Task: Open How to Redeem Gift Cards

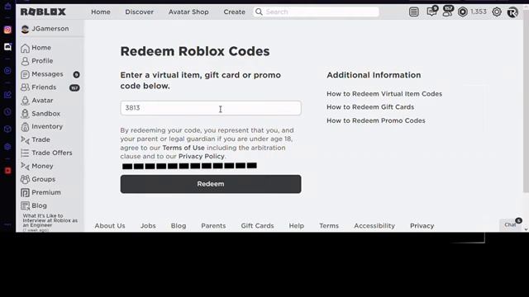Action: coord(370,107)
